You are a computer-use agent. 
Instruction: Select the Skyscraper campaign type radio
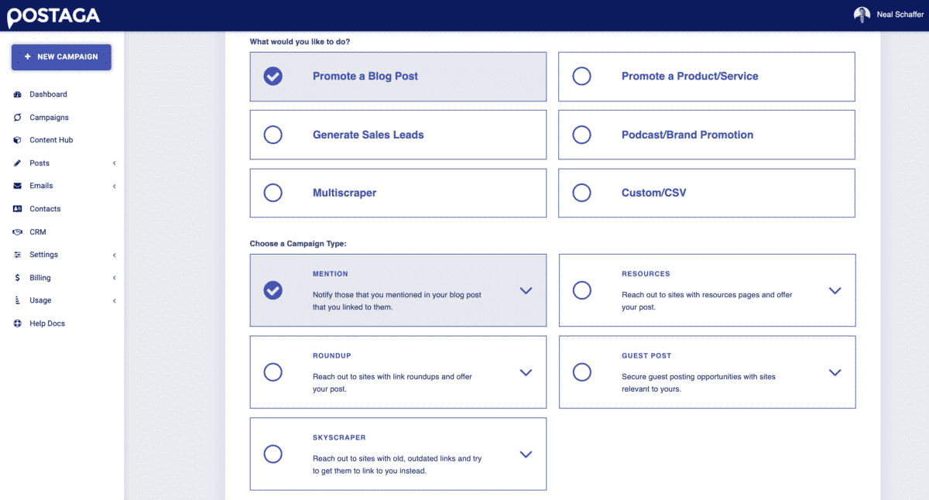(273, 454)
